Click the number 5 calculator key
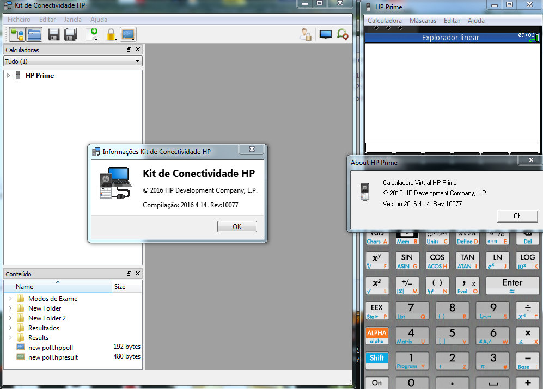This screenshot has height=389, width=543. point(452,336)
